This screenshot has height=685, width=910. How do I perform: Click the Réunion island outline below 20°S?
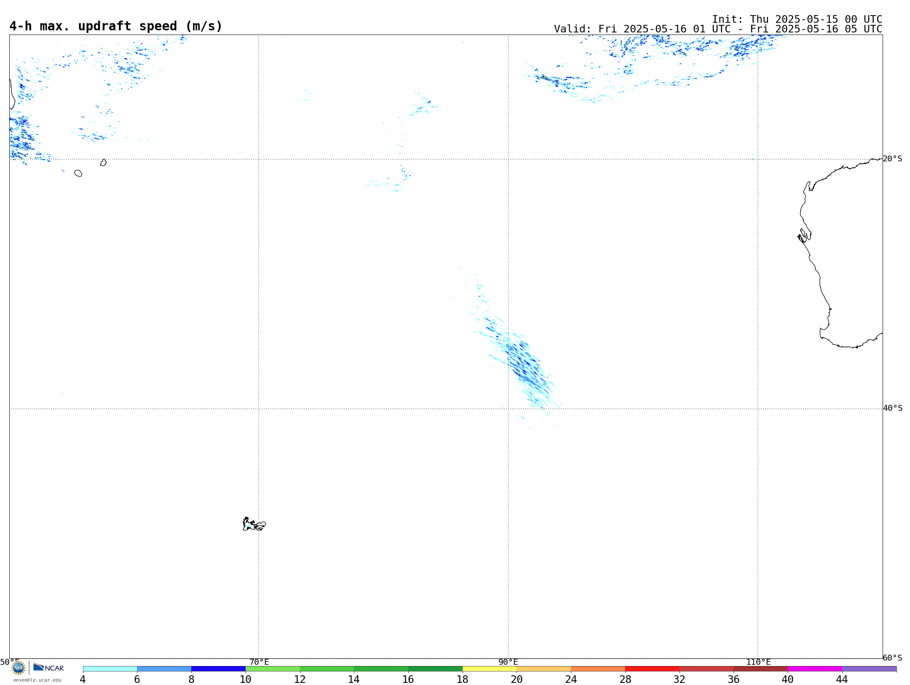78,173
